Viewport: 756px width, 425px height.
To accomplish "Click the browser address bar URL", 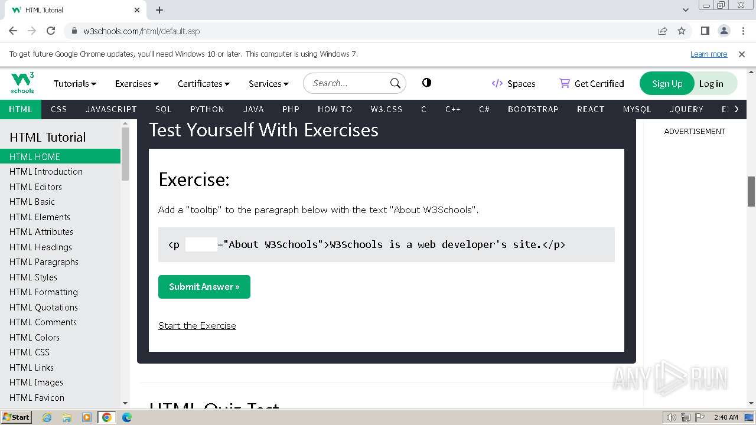I will (x=142, y=31).
